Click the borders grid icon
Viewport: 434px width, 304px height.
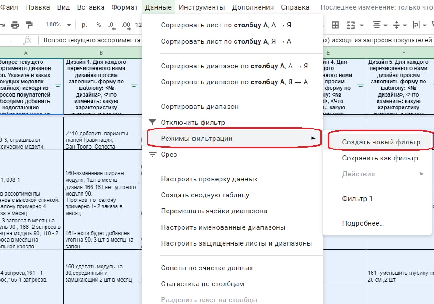[x=335, y=25]
